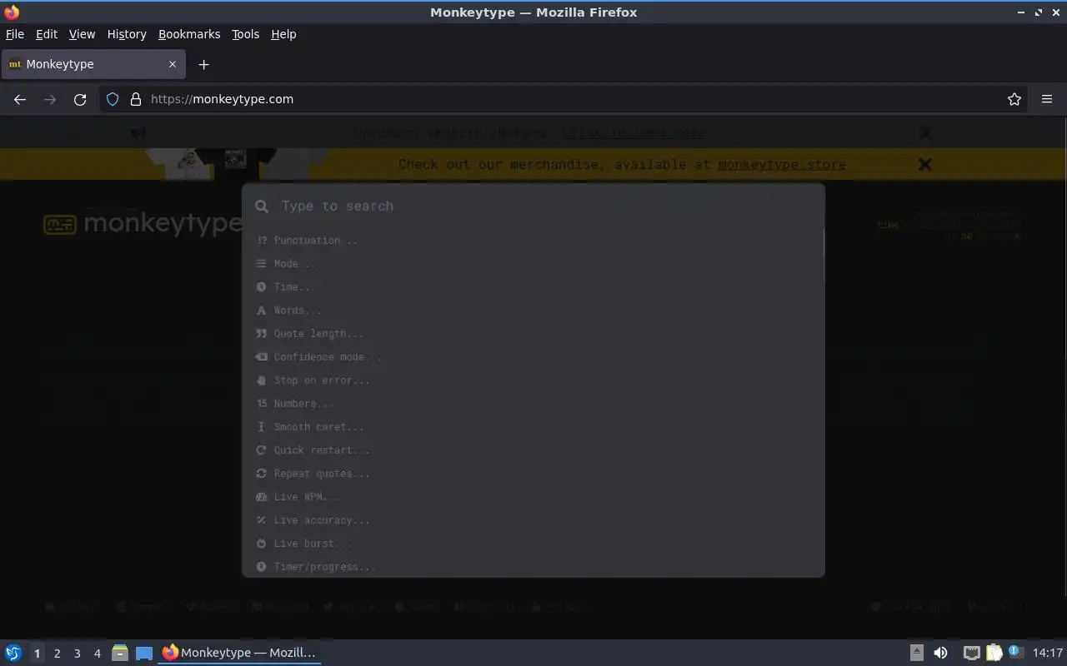This screenshot has width=1067, height=666.
Task: Click the speedometer icon for Live WPM
Action: [x=262, y=497]
